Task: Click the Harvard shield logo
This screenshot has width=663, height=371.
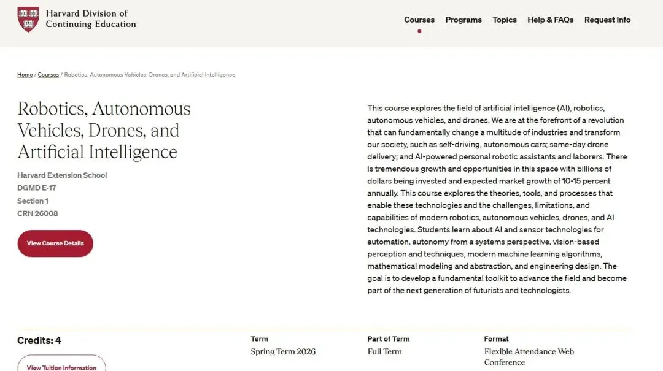Action: coord(28,19)
